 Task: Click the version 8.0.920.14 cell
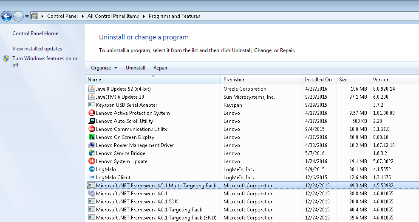click(x=384, y=89)
